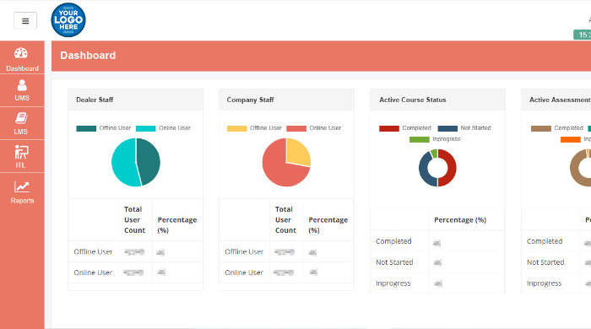The height and width of the screenshot is (329, 591).
Task: Open the UMS user icon
Action: (x=22, y=85)
